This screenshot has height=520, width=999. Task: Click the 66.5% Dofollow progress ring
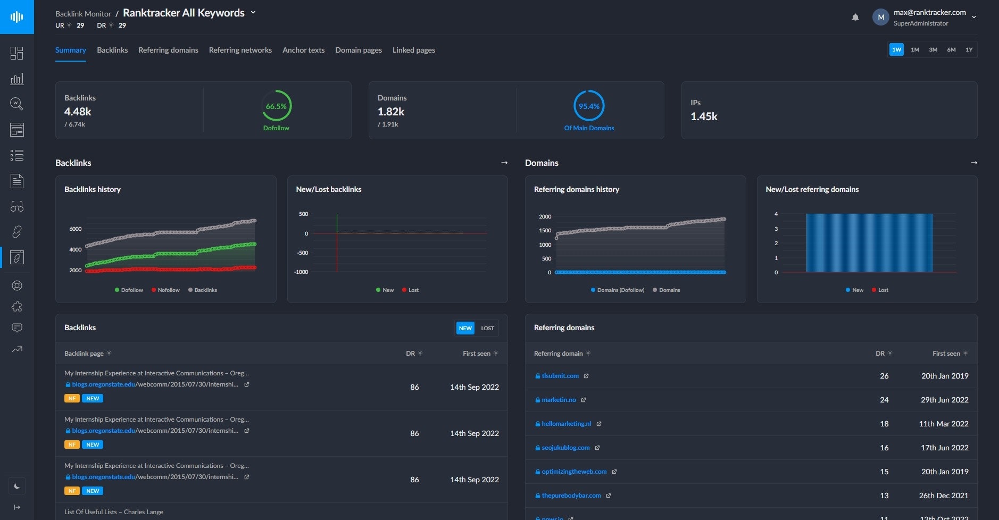pos(276,106)
